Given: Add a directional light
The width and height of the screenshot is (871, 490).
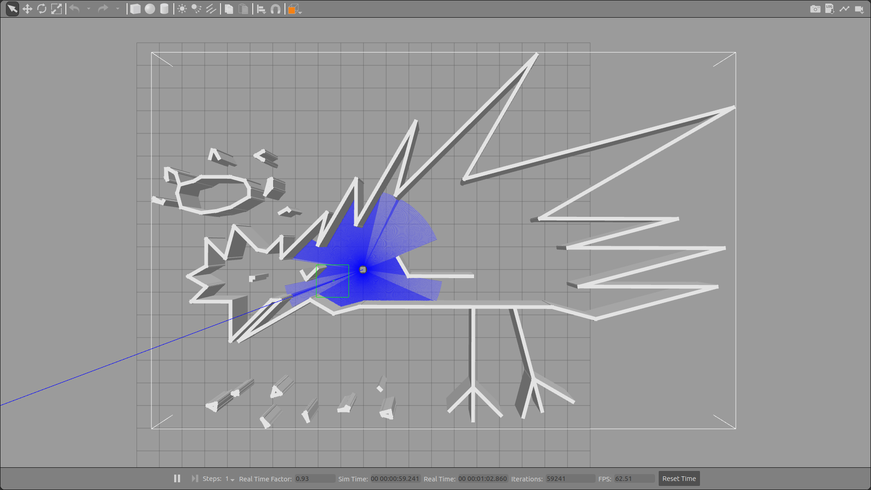Looking at the screenshot, I should click(x=211, y=9).
